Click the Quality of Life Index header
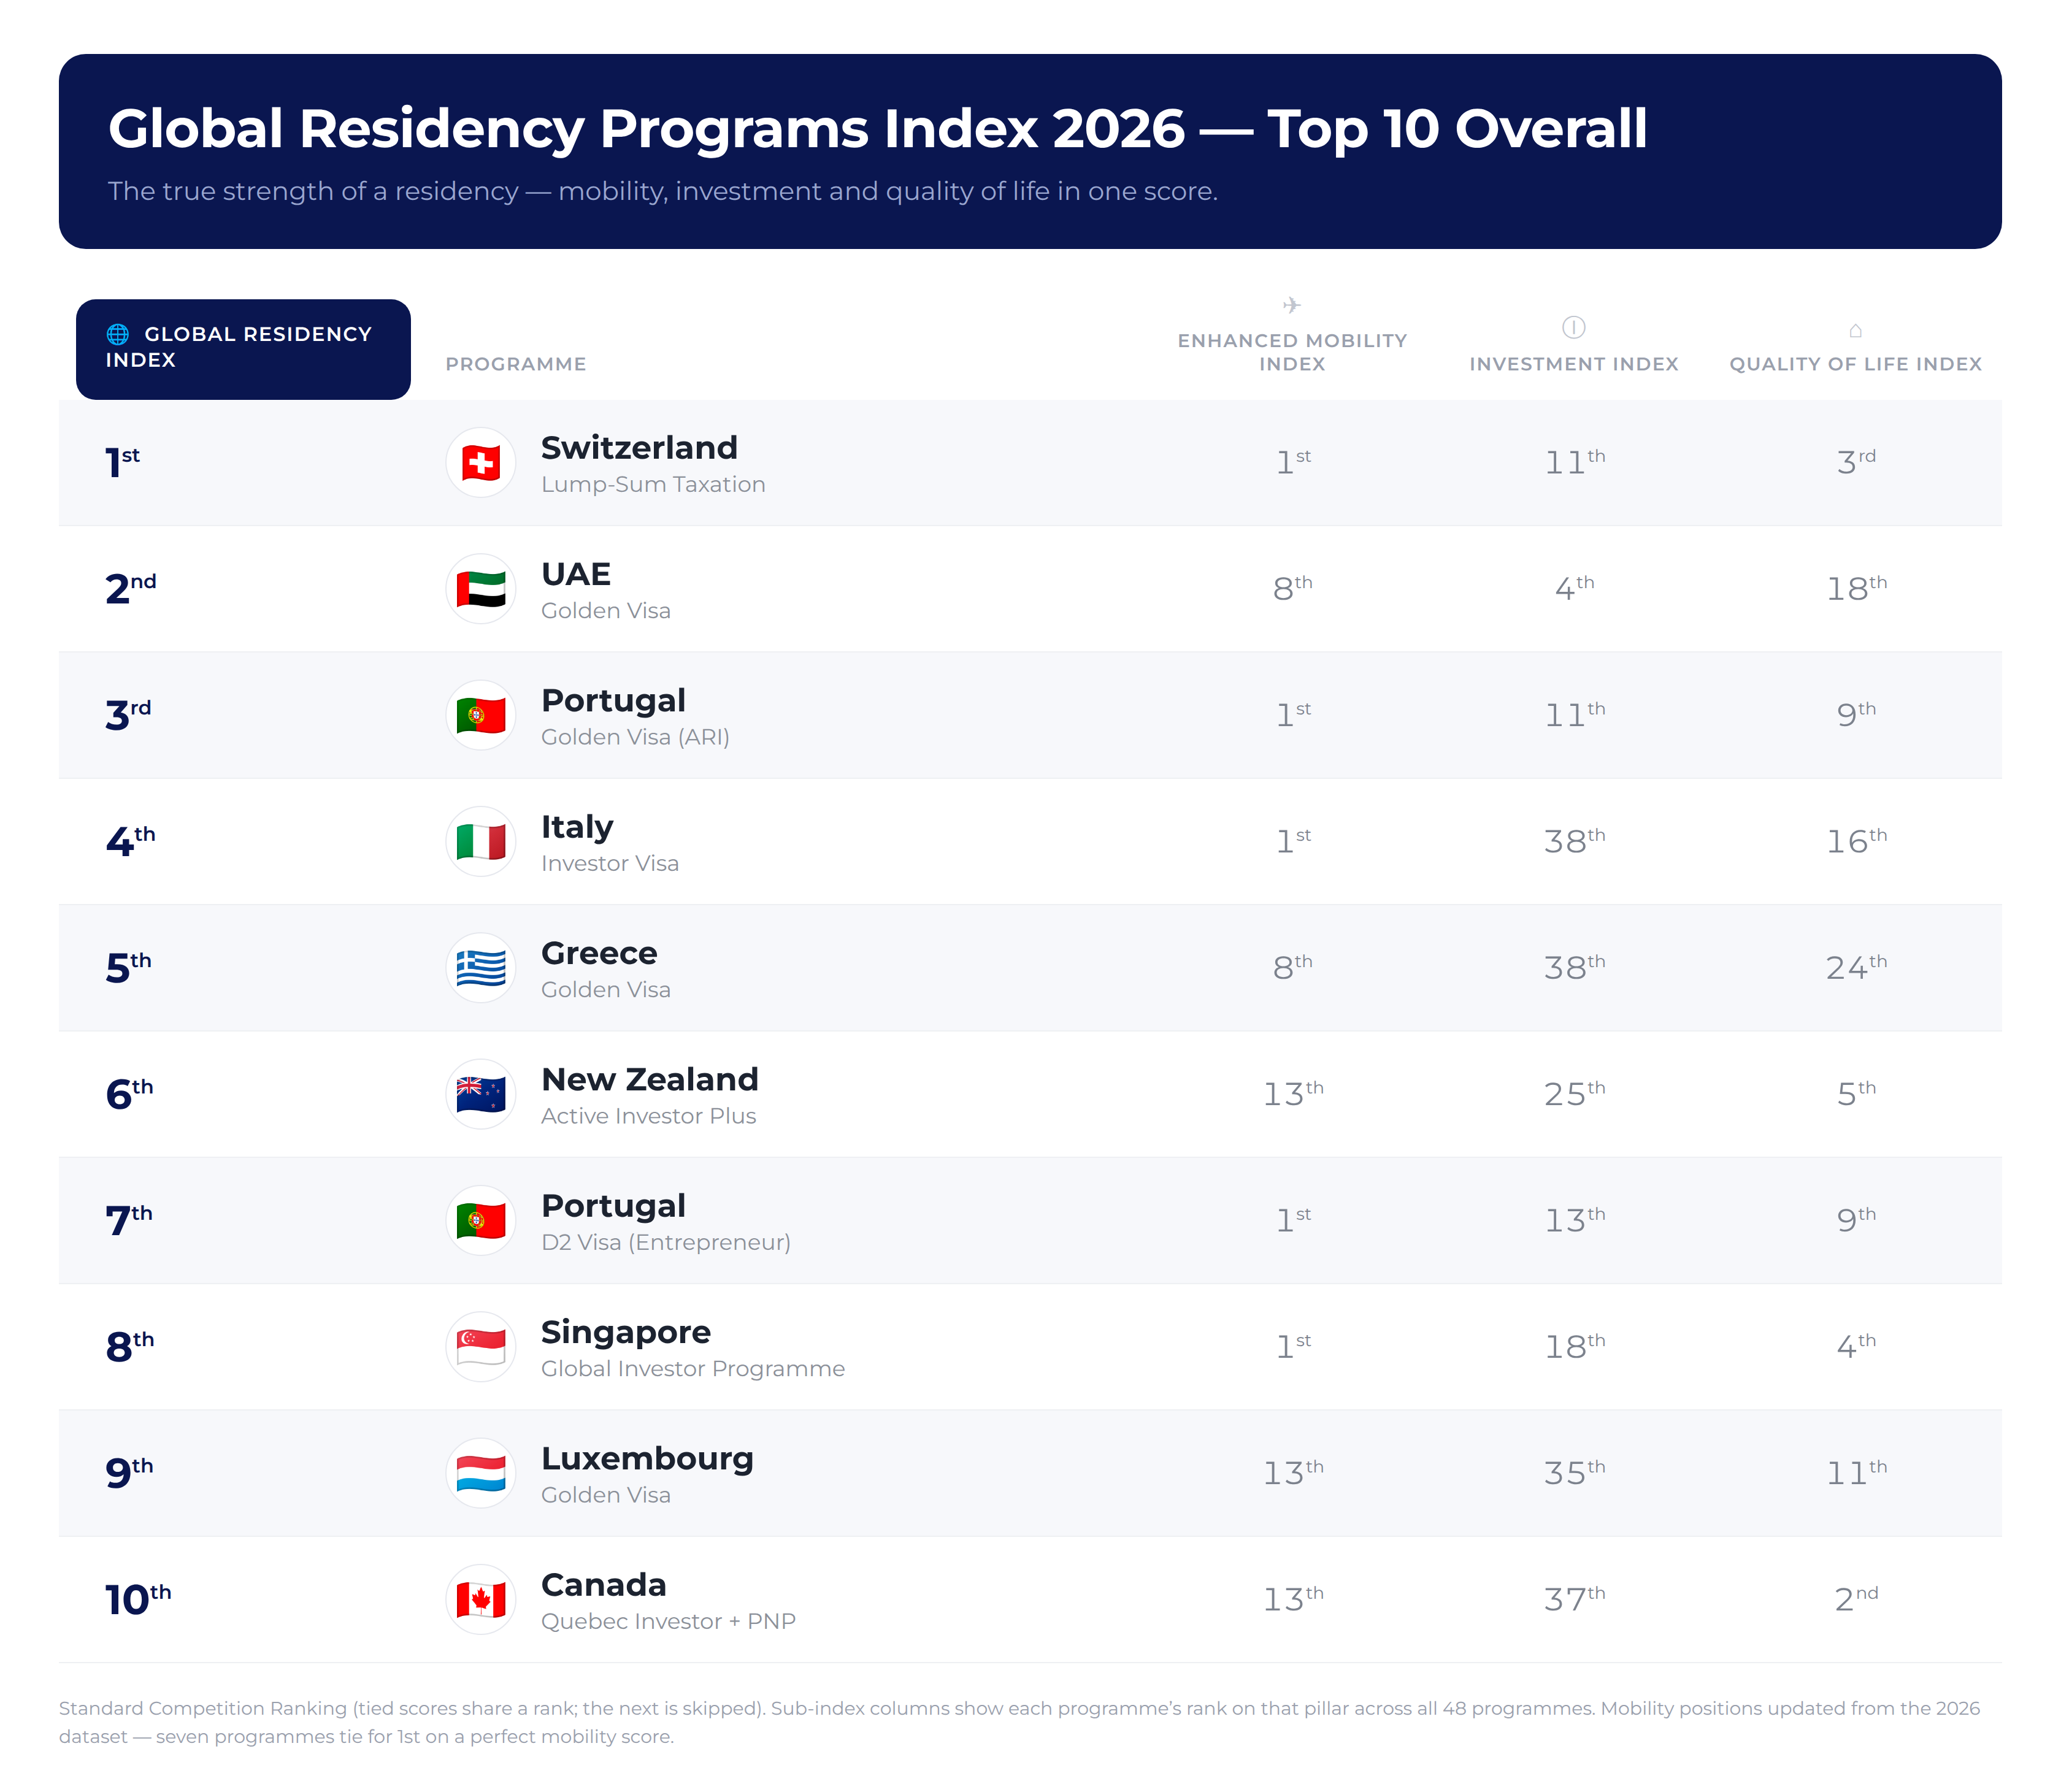2061x1792 pixels. coord(1856,364)
